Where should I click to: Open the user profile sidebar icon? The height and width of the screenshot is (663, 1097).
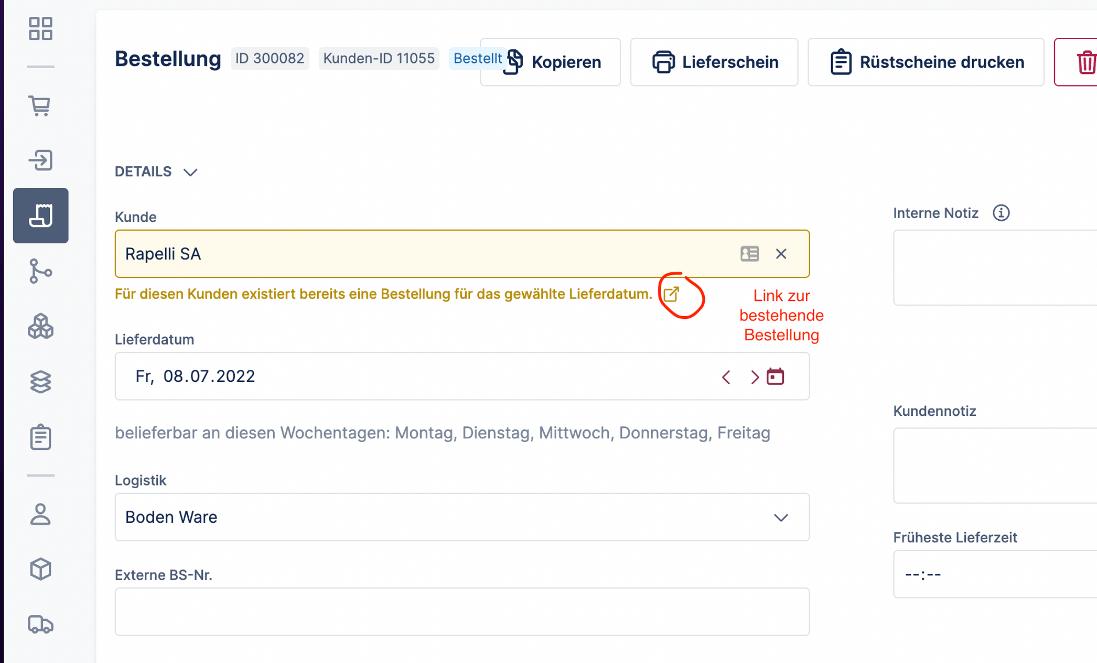tap(41, 515)
